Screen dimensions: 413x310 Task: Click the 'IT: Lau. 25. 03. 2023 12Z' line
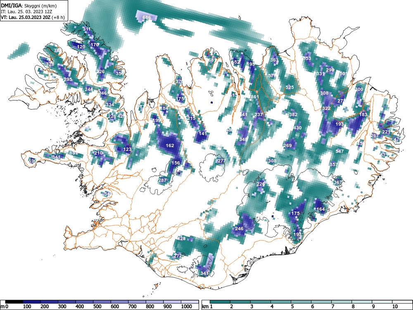click(26, 12)
